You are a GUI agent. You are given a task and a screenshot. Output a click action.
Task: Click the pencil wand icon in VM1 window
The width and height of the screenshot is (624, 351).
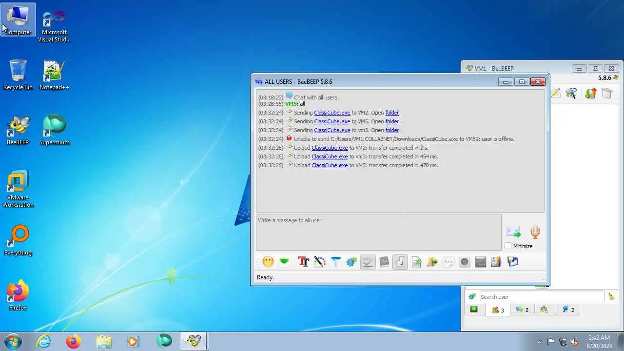556,93
